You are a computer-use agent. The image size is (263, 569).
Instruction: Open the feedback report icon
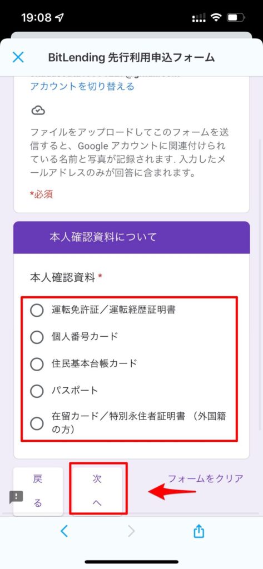(16, 497)
